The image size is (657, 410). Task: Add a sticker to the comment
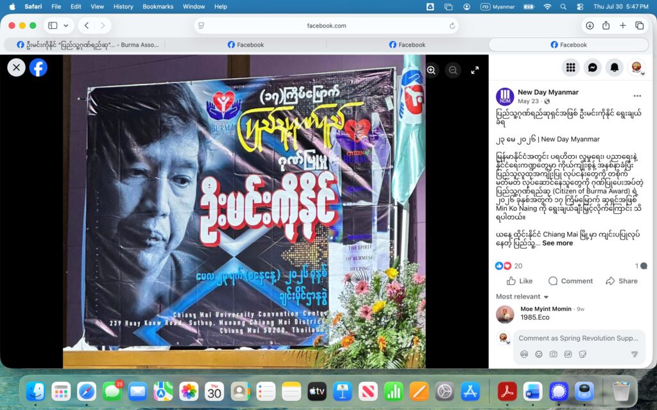pos(583,354)
